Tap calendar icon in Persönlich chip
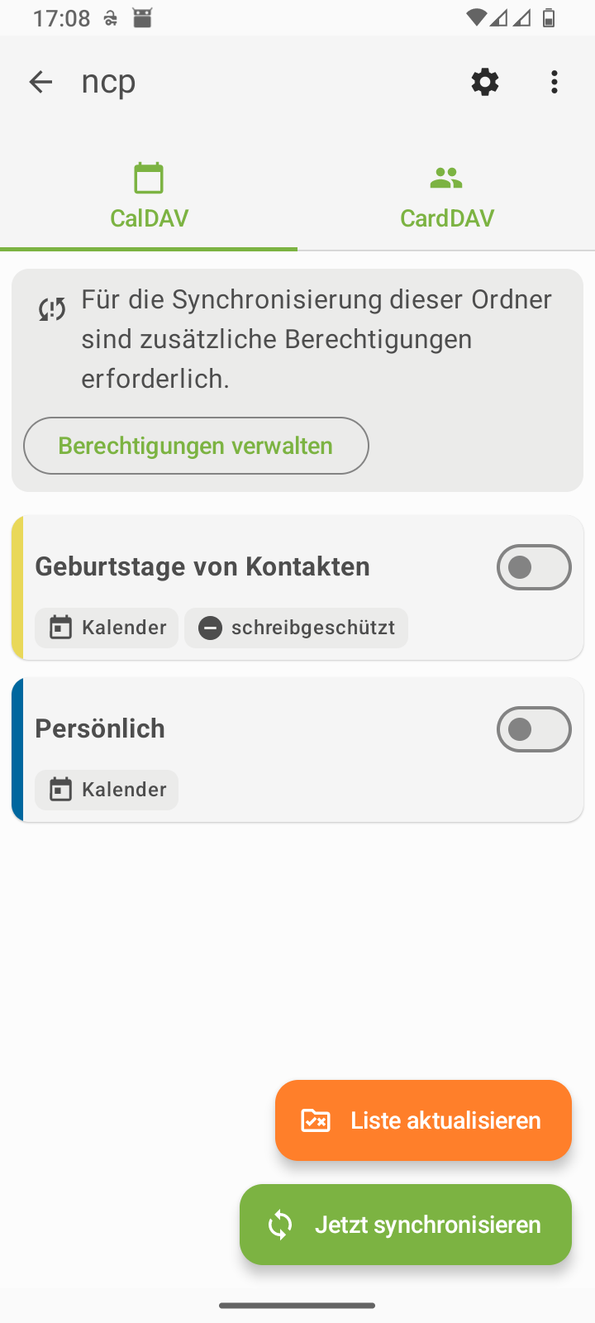 [x=61, y=790]
